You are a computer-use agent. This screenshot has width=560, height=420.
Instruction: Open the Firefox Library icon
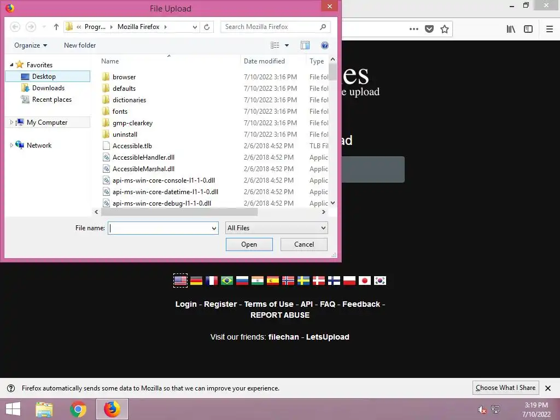coord(511,29)
